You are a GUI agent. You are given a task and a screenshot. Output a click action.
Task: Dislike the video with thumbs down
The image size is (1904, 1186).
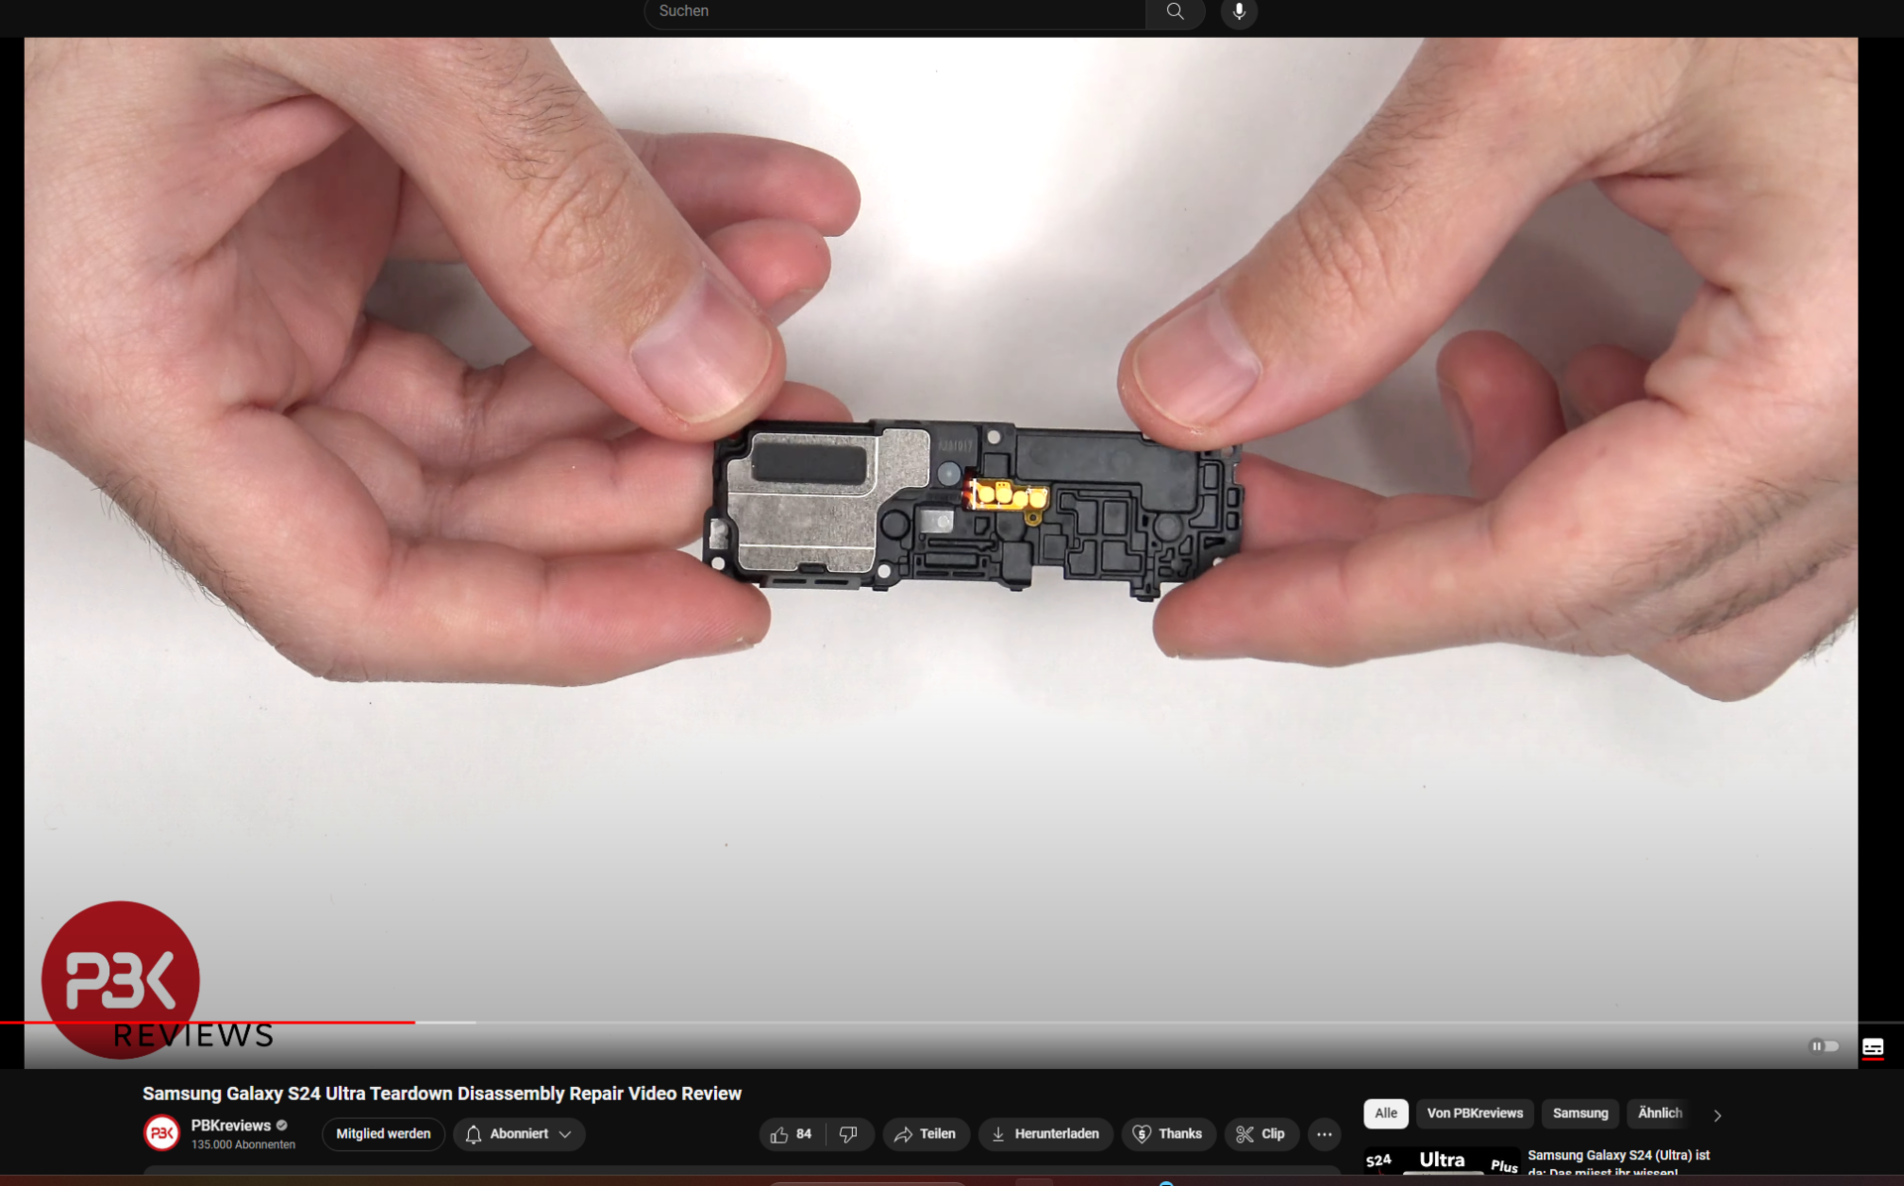849,1133
